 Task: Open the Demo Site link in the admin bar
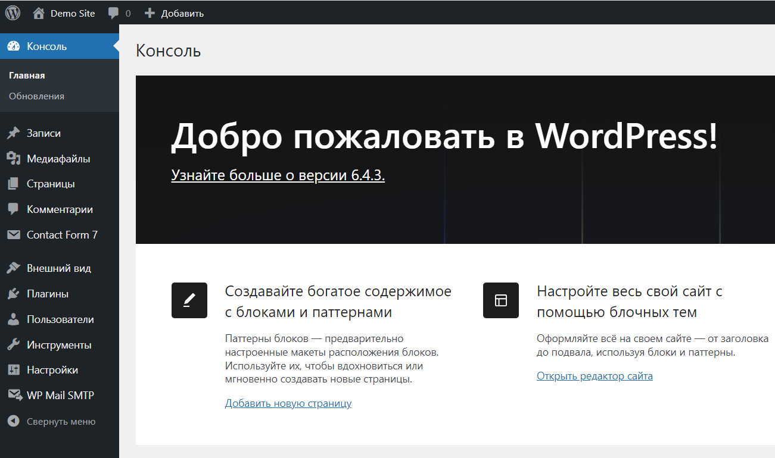[73, 13]
